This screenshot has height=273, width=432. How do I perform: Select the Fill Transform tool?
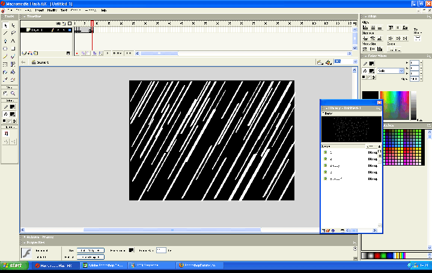point(13,64)
